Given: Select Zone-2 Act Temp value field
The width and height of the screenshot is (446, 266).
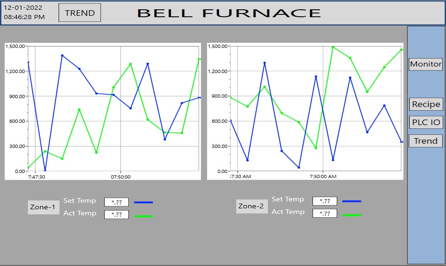Looking at the screenshot, I should [325, 213].
